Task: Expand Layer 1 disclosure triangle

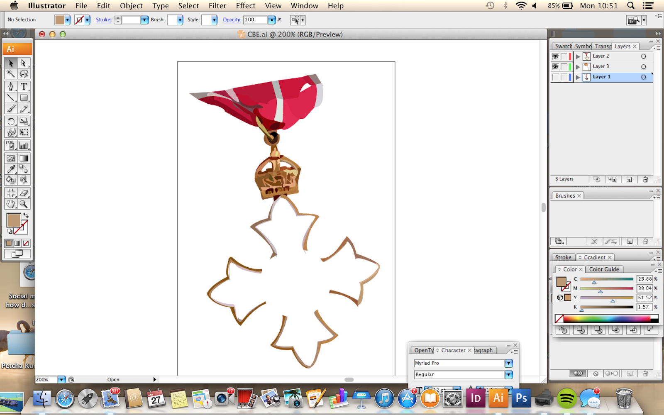Action: 578,77
